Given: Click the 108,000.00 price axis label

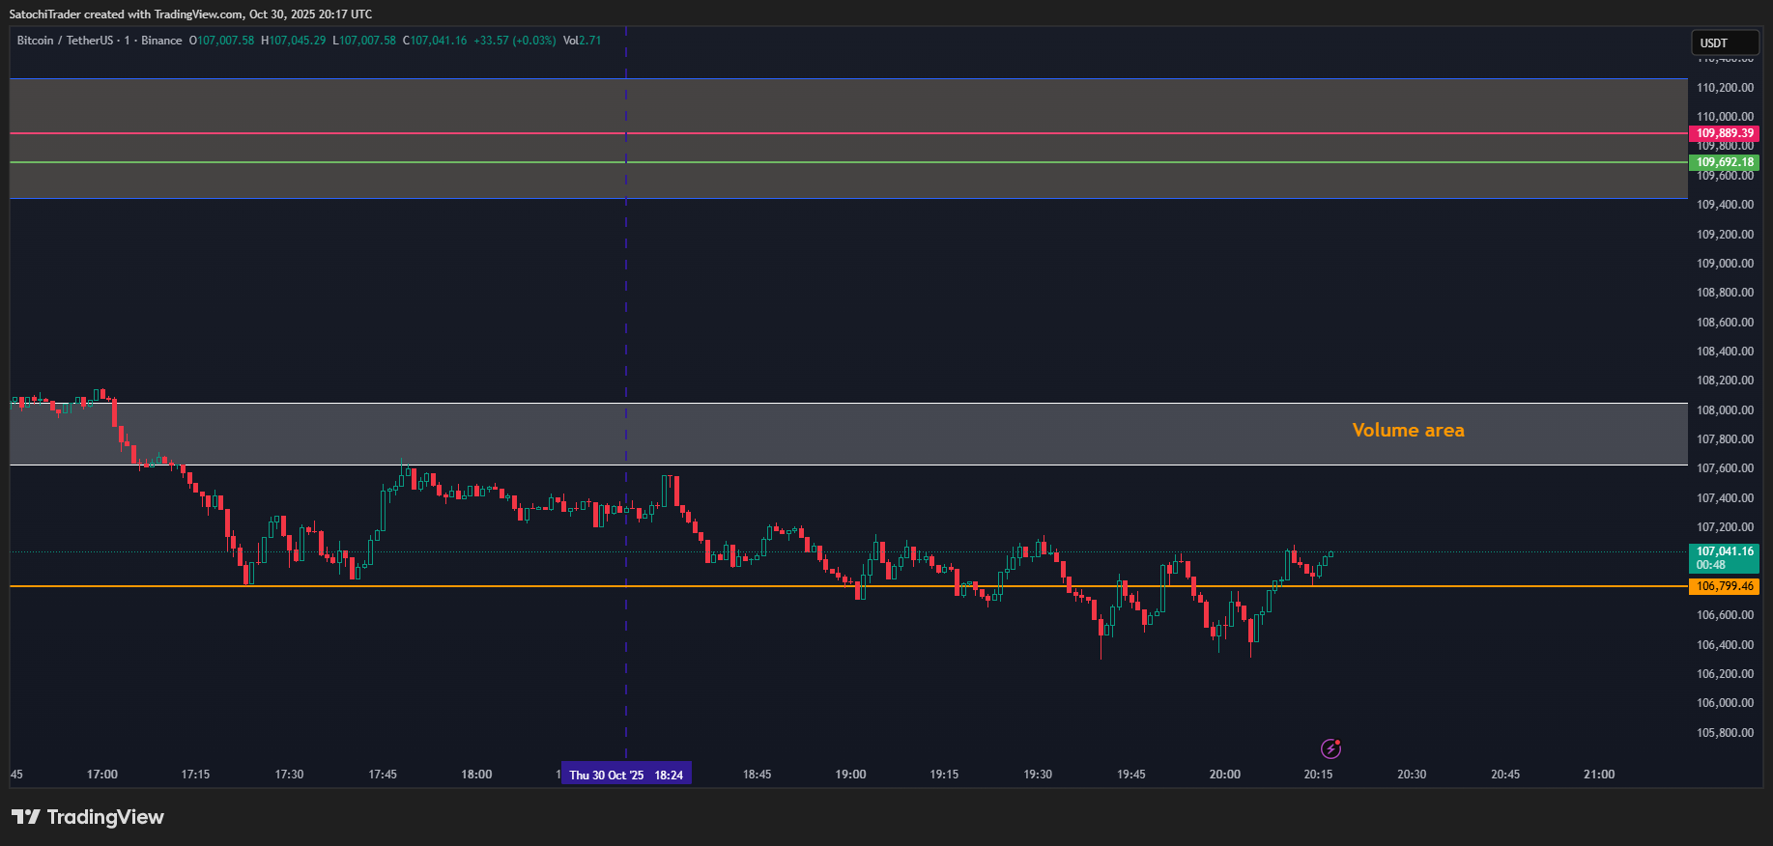Looking at the screenshot, I should (x=1726, y=410).
